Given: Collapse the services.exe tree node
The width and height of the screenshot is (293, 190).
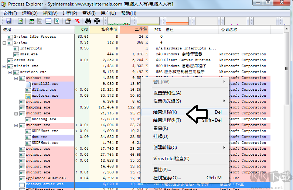Looking at the screenshot, I should pyautogui.click(x=10, y=72).
